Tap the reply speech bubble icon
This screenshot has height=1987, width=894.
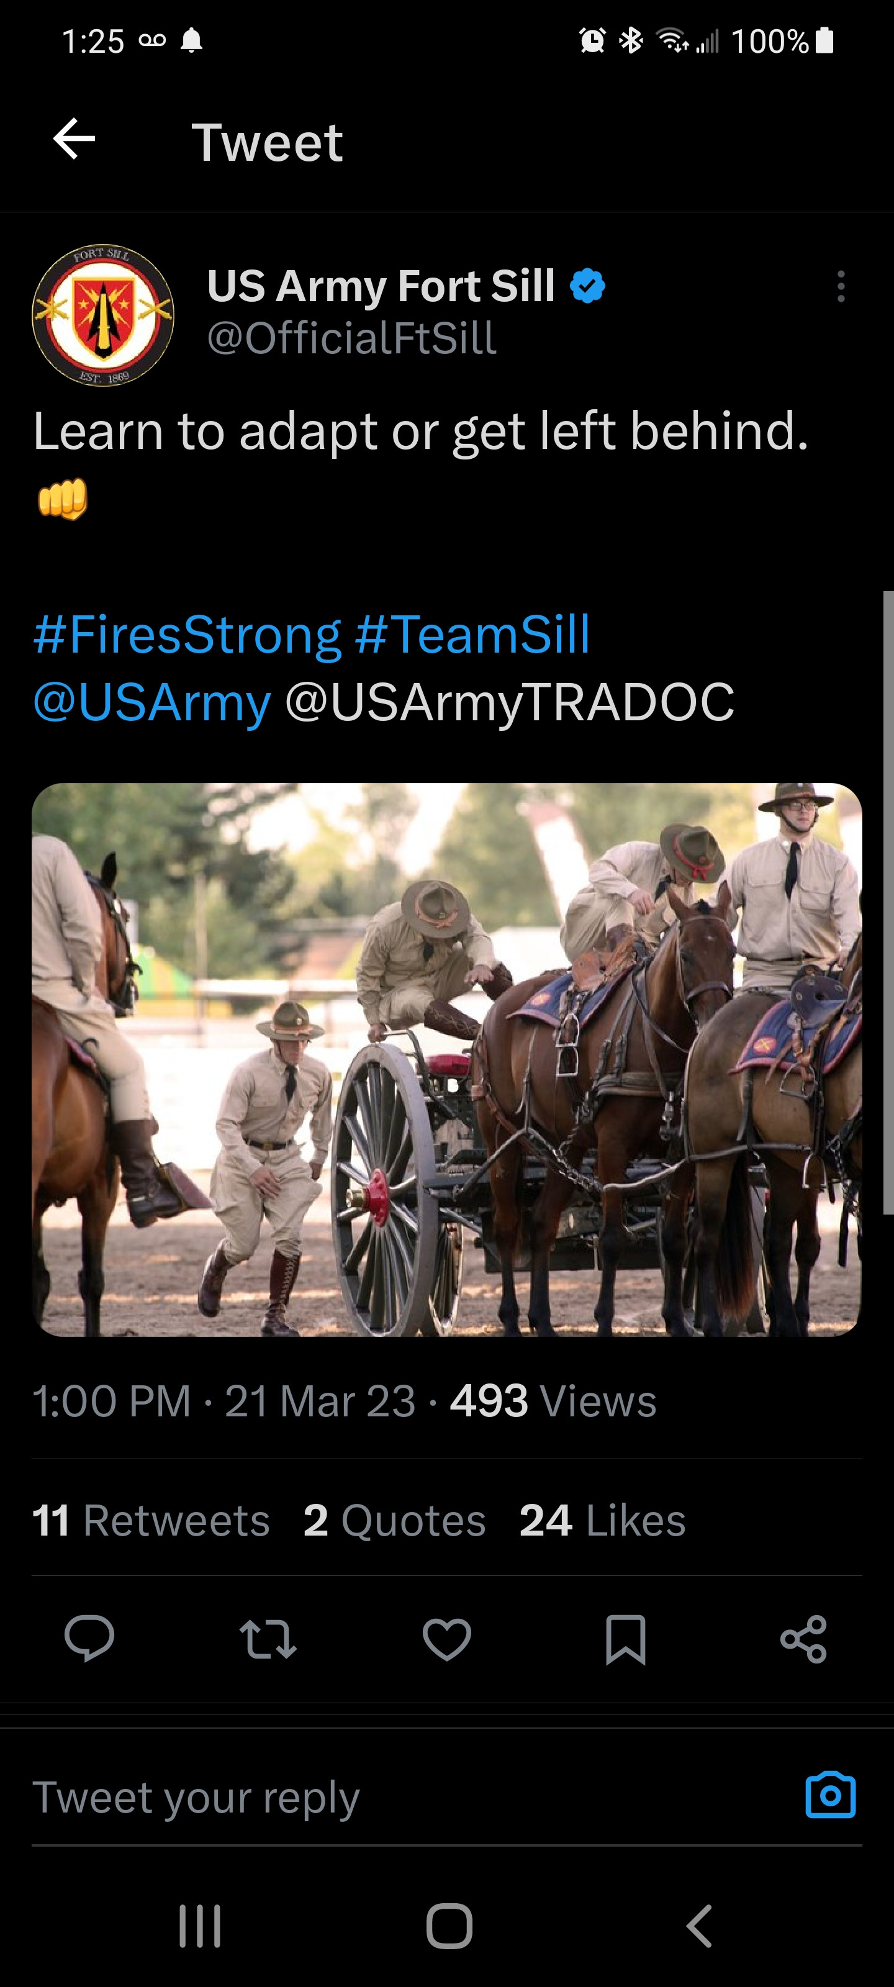[x=89, y=1637]
